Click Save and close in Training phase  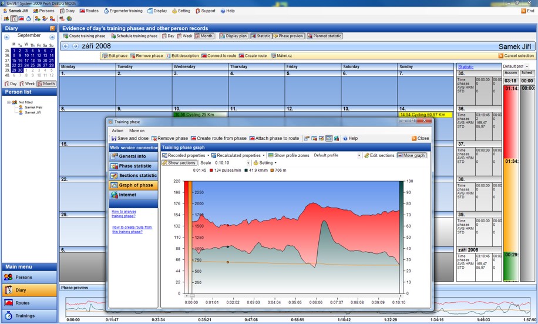coord(130,138)
